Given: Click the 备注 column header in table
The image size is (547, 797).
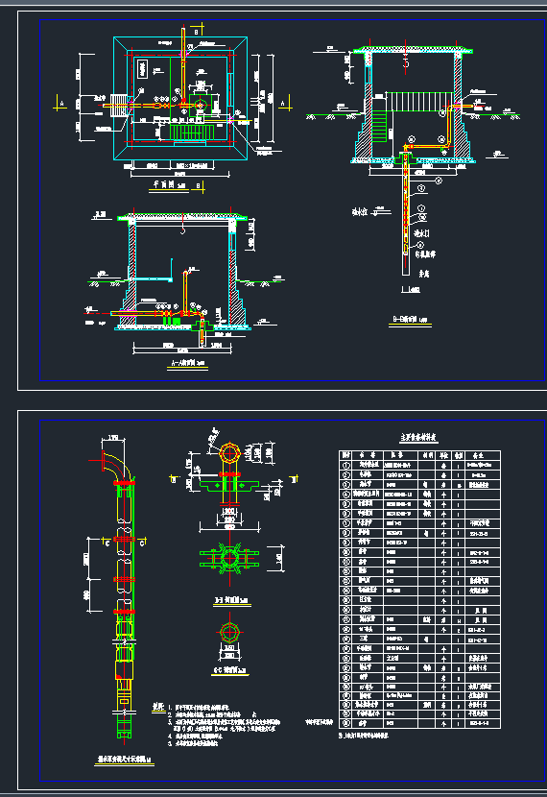Looking at the screenshot, I should 478,455.
